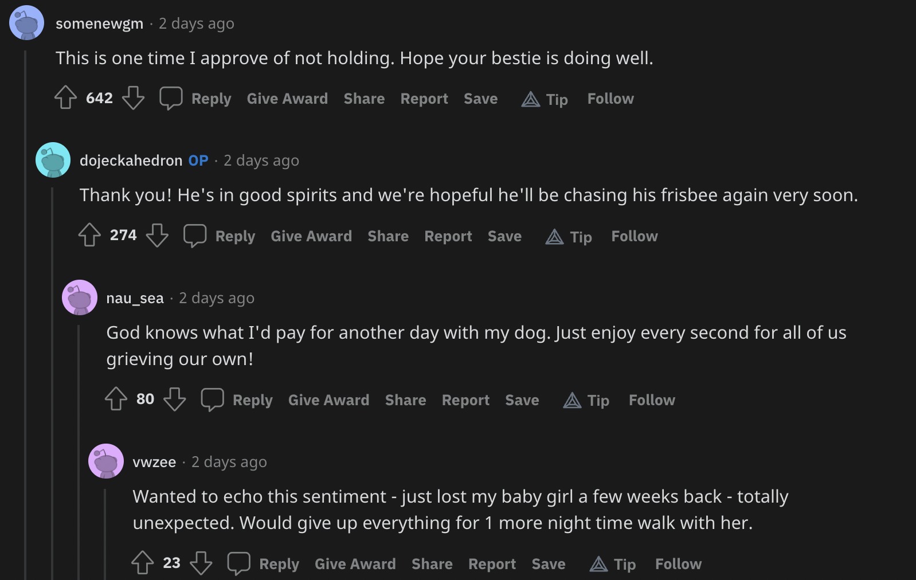916x580 pixels.
Task: Open Share menu on nau_sea's comment
Action: pyautogui.click(x=405, y=400)
